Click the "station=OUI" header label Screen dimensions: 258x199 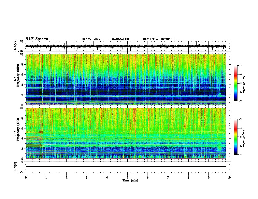click(x=121, y=39)
